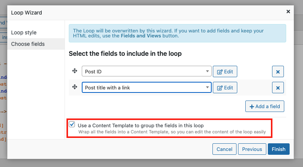Open the Post title with a link dropdown

[147, 88]
